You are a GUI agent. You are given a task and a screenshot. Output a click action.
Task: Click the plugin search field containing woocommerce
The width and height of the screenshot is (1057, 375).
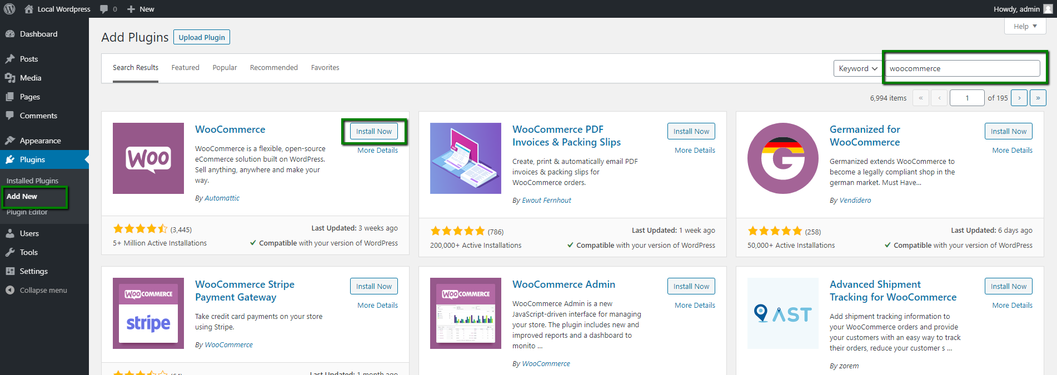[x=963, y=68]
